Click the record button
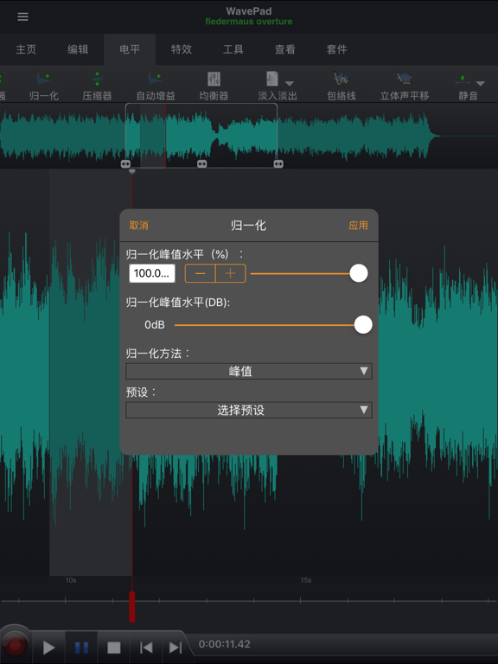 pyautogui.click(x=16, y=646)
